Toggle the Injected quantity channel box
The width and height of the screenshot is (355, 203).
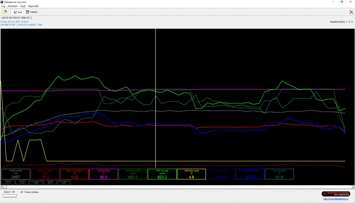click(45, 174)
